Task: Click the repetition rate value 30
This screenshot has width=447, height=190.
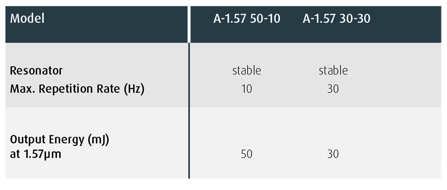Action: pos(333,89)
